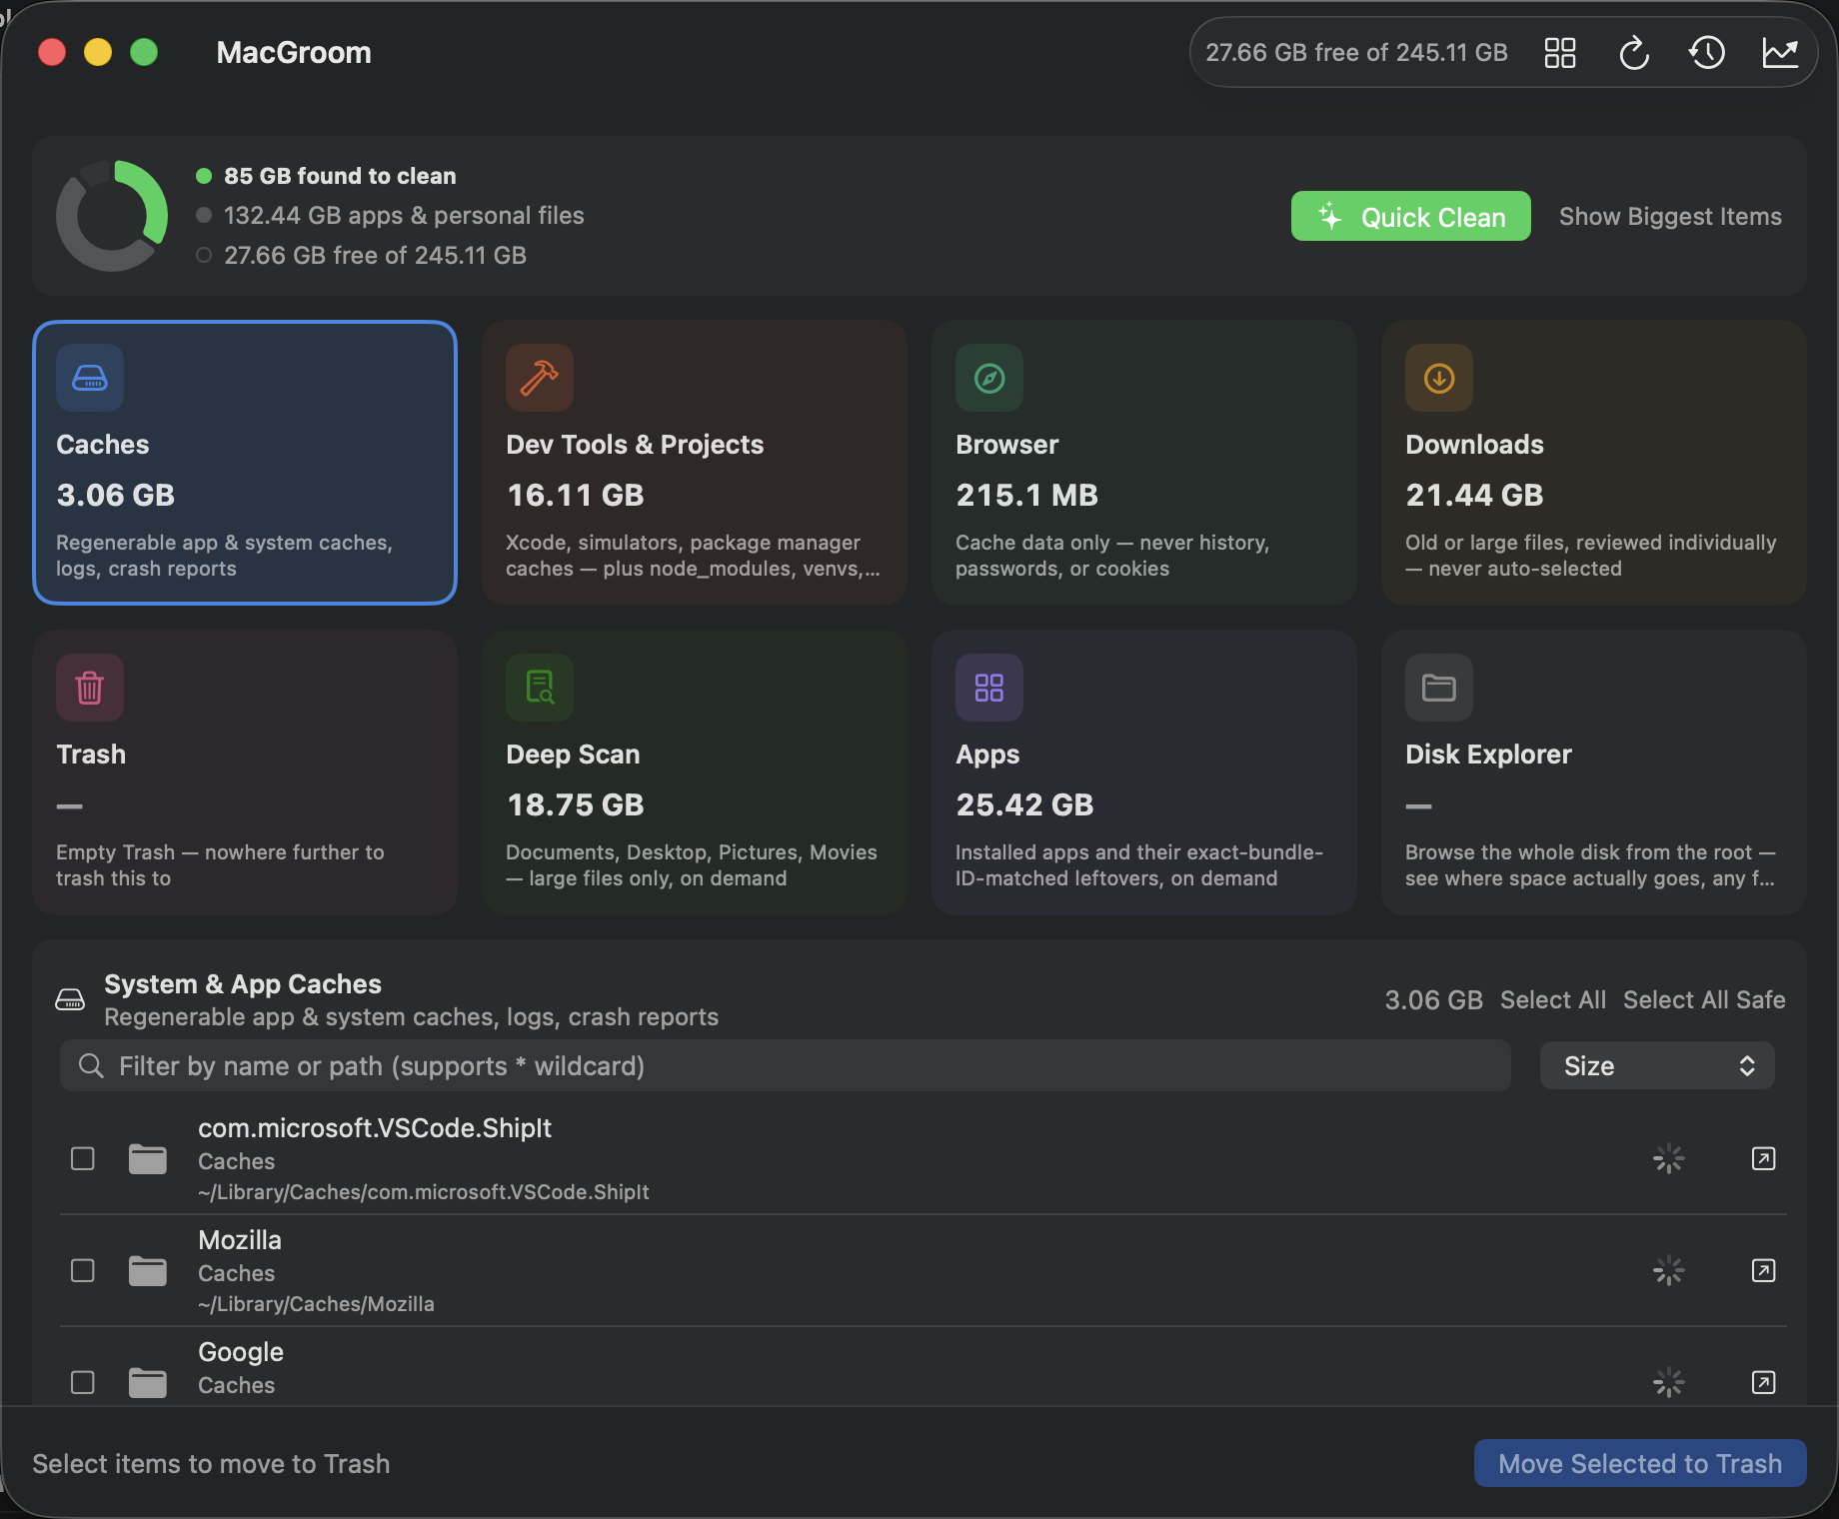Click the MacGroom window title
1839x1519 pixels.
click(294, 52)
